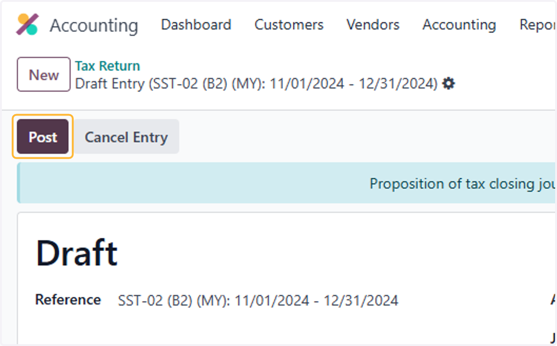Go back via Tax Return breadcrumb
The height and width of the screenshot is (346, 557).
pyautogui.click(x=107, y=66)
